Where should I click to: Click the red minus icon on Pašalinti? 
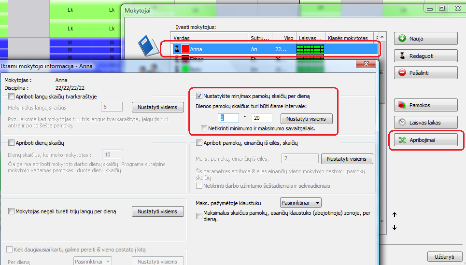point(402,73)
